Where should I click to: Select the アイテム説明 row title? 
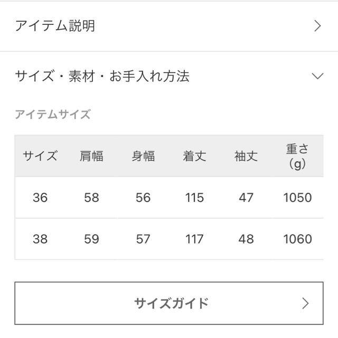point(55,26)
